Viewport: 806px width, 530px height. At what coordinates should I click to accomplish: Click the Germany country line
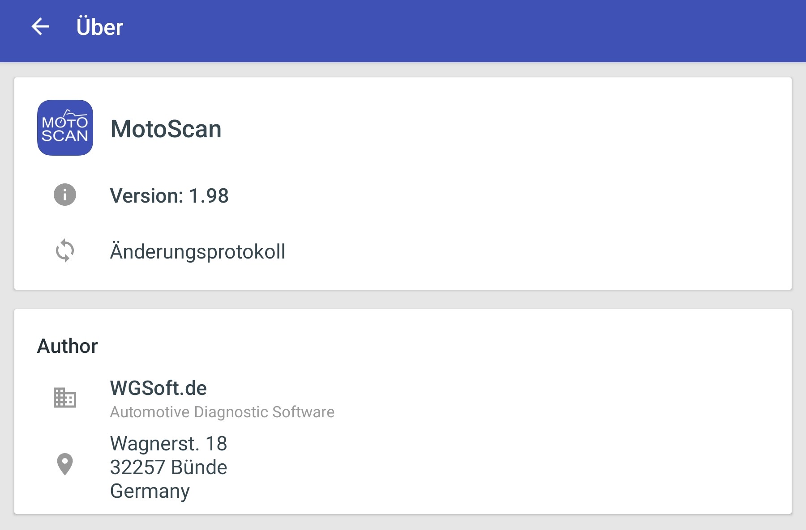(x=150, y=491)
